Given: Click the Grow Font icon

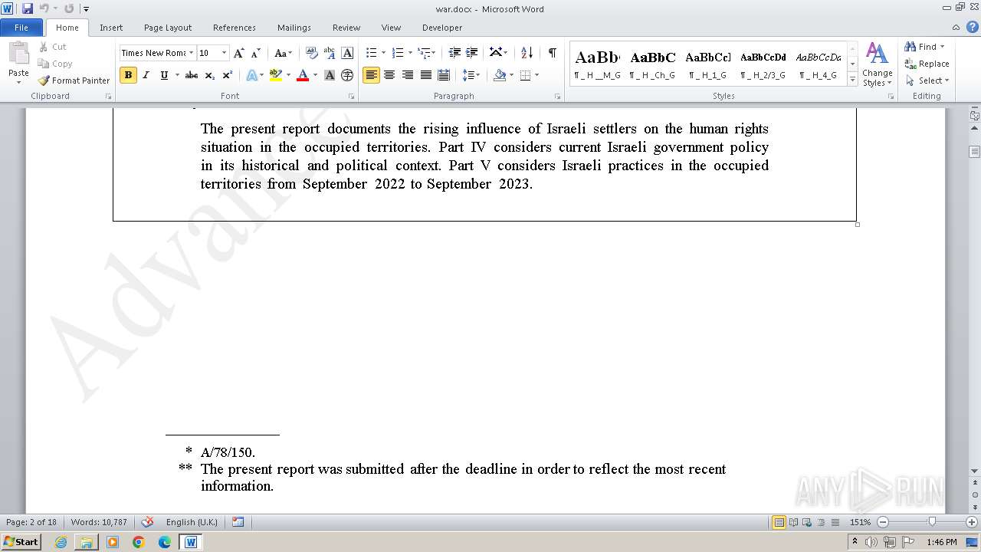Looking at the screenshot, I should coord(239,53).
